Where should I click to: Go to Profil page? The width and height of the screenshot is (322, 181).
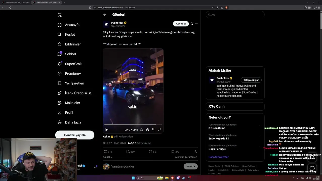pyautogui.click(x=65, y=113)
